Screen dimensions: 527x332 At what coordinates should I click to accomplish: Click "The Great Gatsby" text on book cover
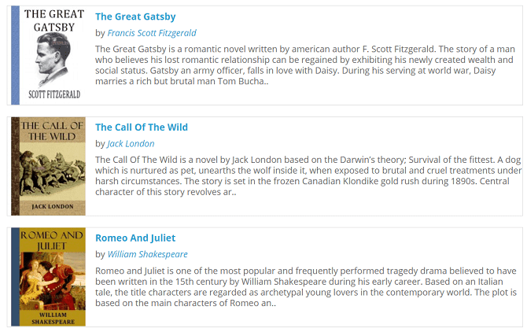pos(53,20)
